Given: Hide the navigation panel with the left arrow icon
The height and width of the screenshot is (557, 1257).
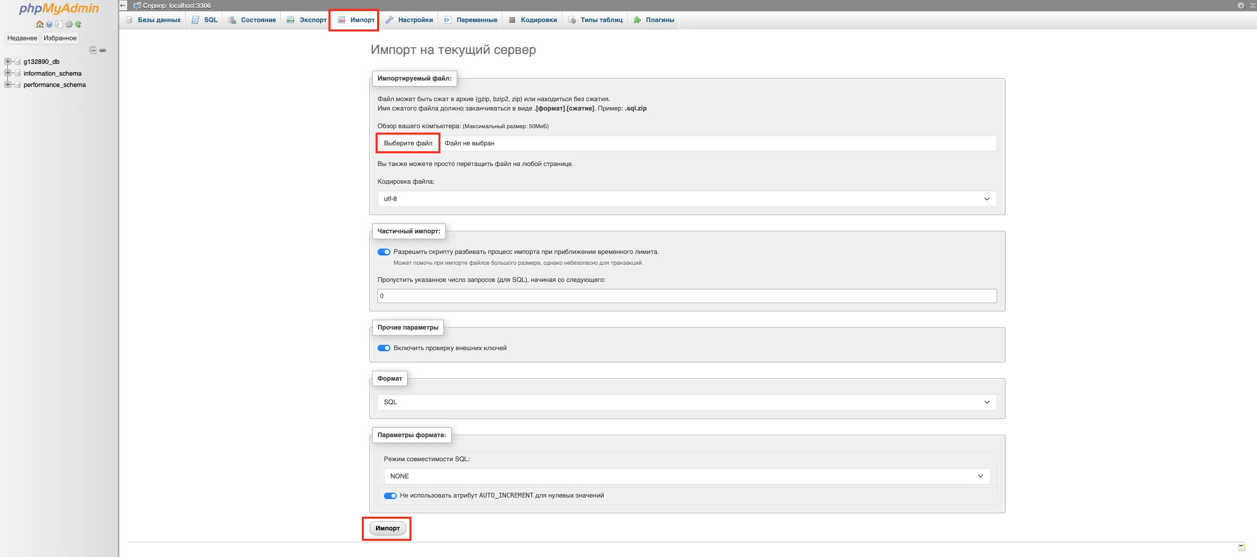Looking at the screenshot, I should (x=123, y=5).
